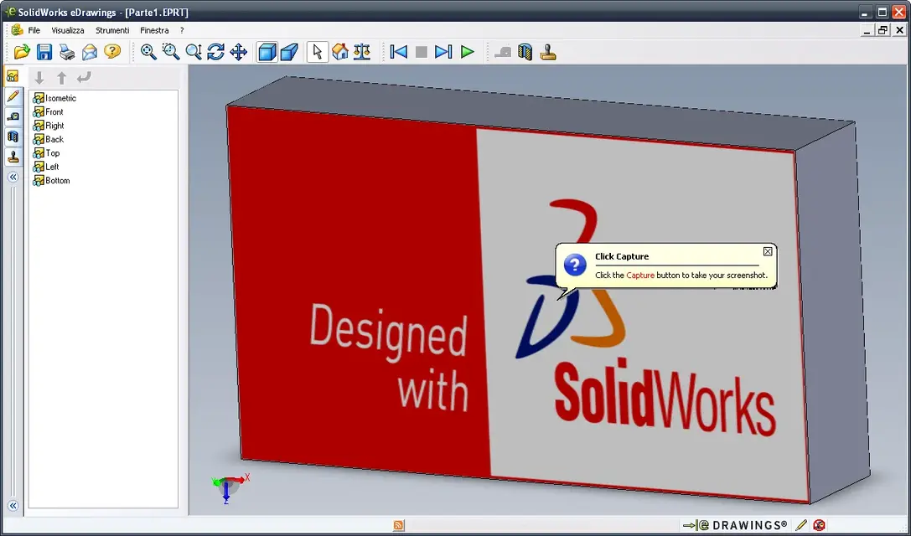
Task: Advance to the next animation view
Action: (443, 52)
